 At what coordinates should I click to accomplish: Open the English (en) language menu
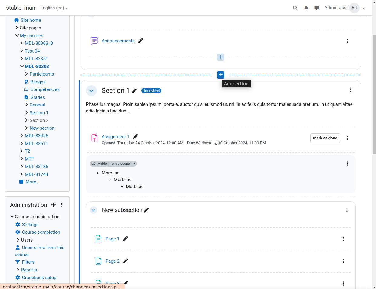click(x=54, y=8)
